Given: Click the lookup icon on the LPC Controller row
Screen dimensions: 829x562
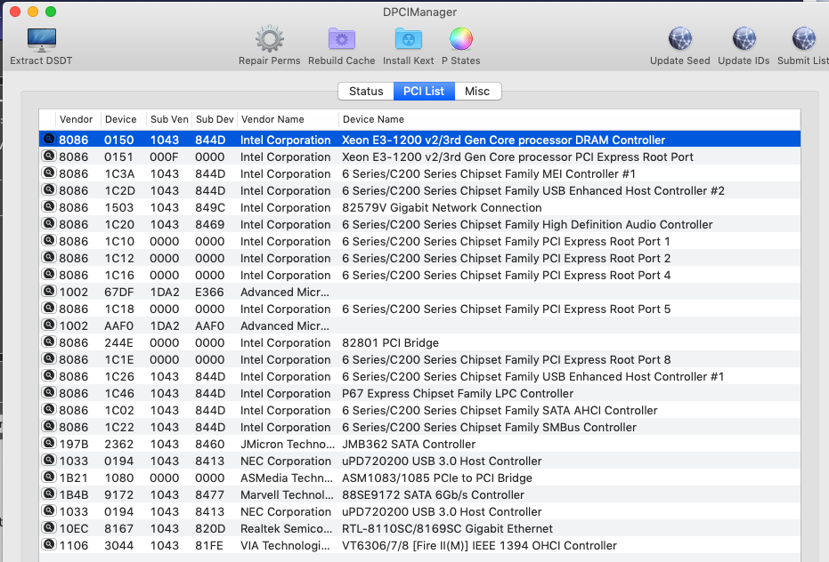Looking at the screenshot, I should (49, 393).
